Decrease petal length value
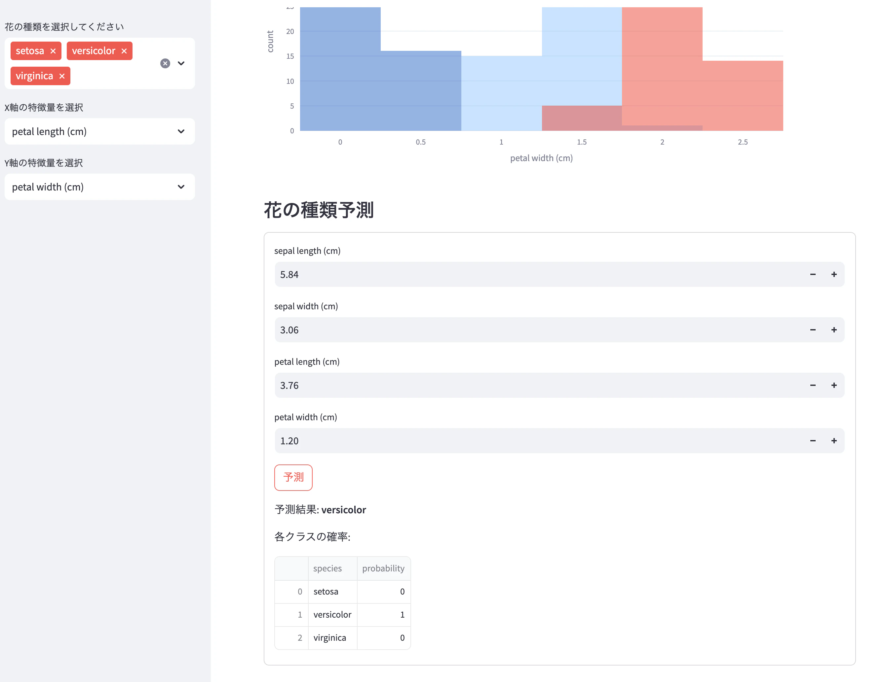 813,386
